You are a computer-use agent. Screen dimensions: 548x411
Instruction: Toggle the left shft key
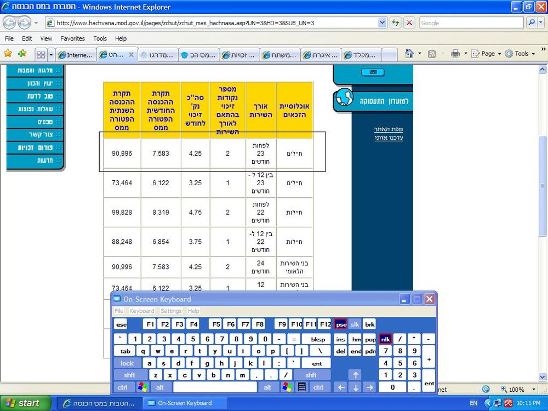click(130, 375)
